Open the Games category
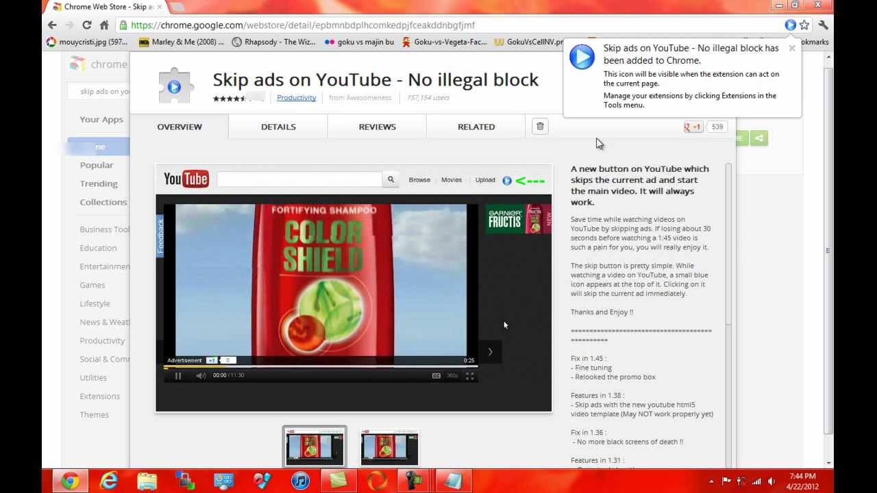The width and height of the screenshot is (877, 493). coord(92,285)
